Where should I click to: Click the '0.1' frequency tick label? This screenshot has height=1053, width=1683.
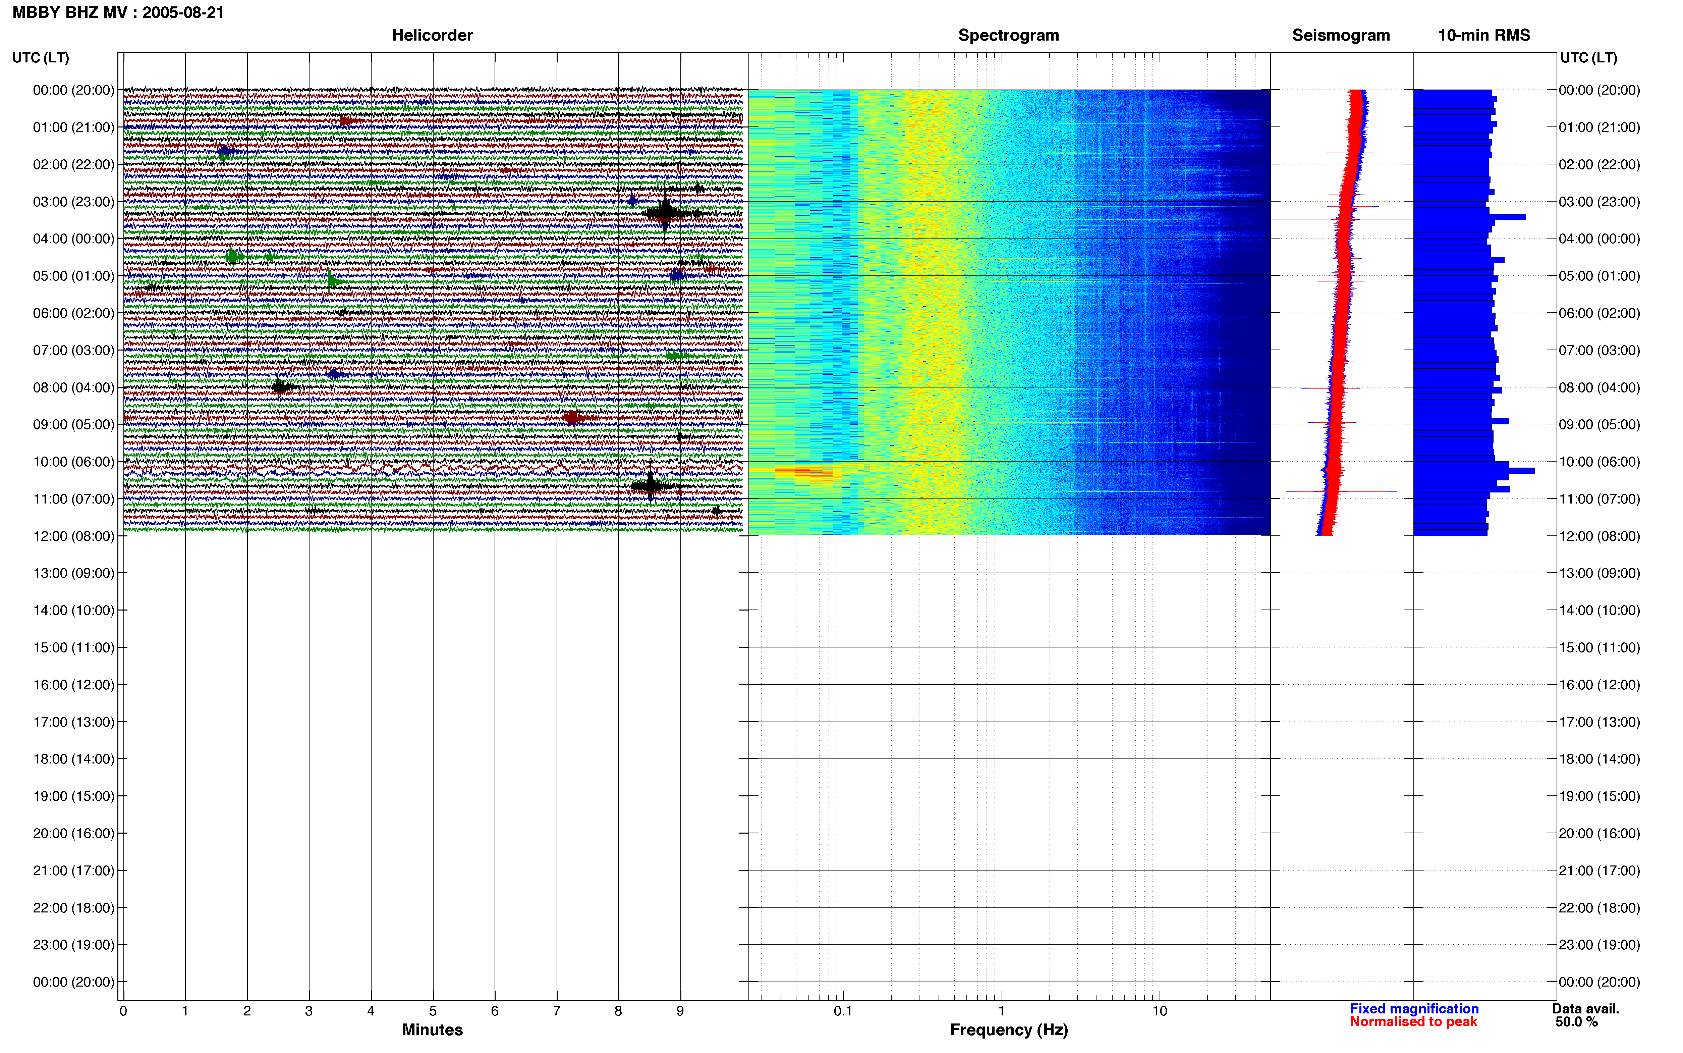point(843,1010)
